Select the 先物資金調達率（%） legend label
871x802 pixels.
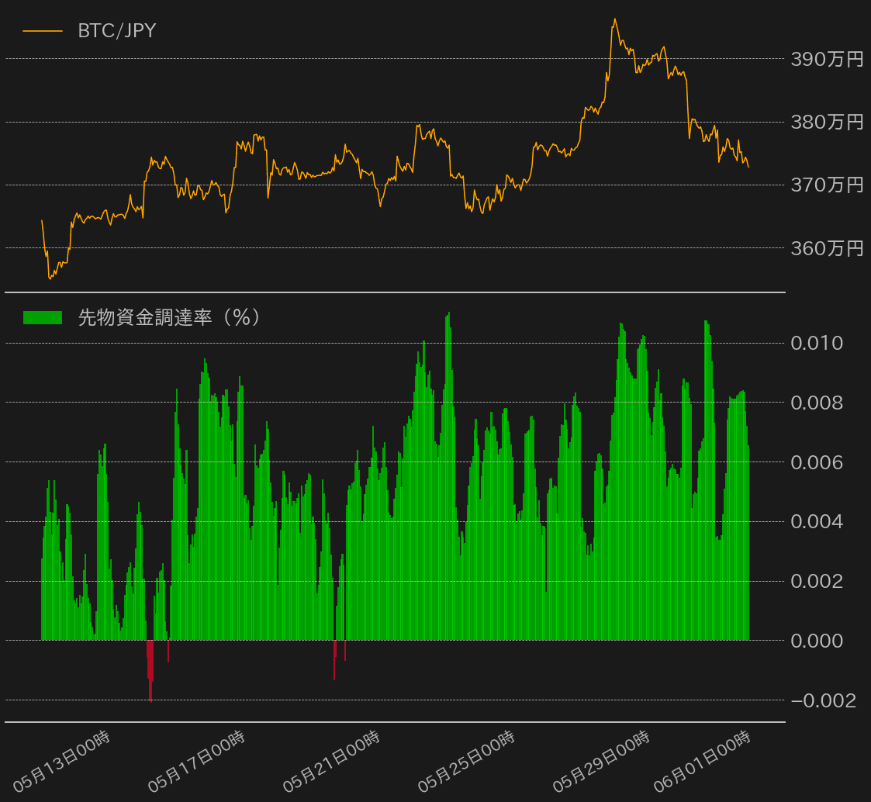[168, 317]
